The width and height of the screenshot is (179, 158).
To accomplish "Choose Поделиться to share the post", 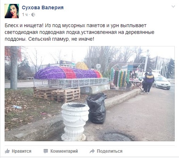I will [110, 151].
